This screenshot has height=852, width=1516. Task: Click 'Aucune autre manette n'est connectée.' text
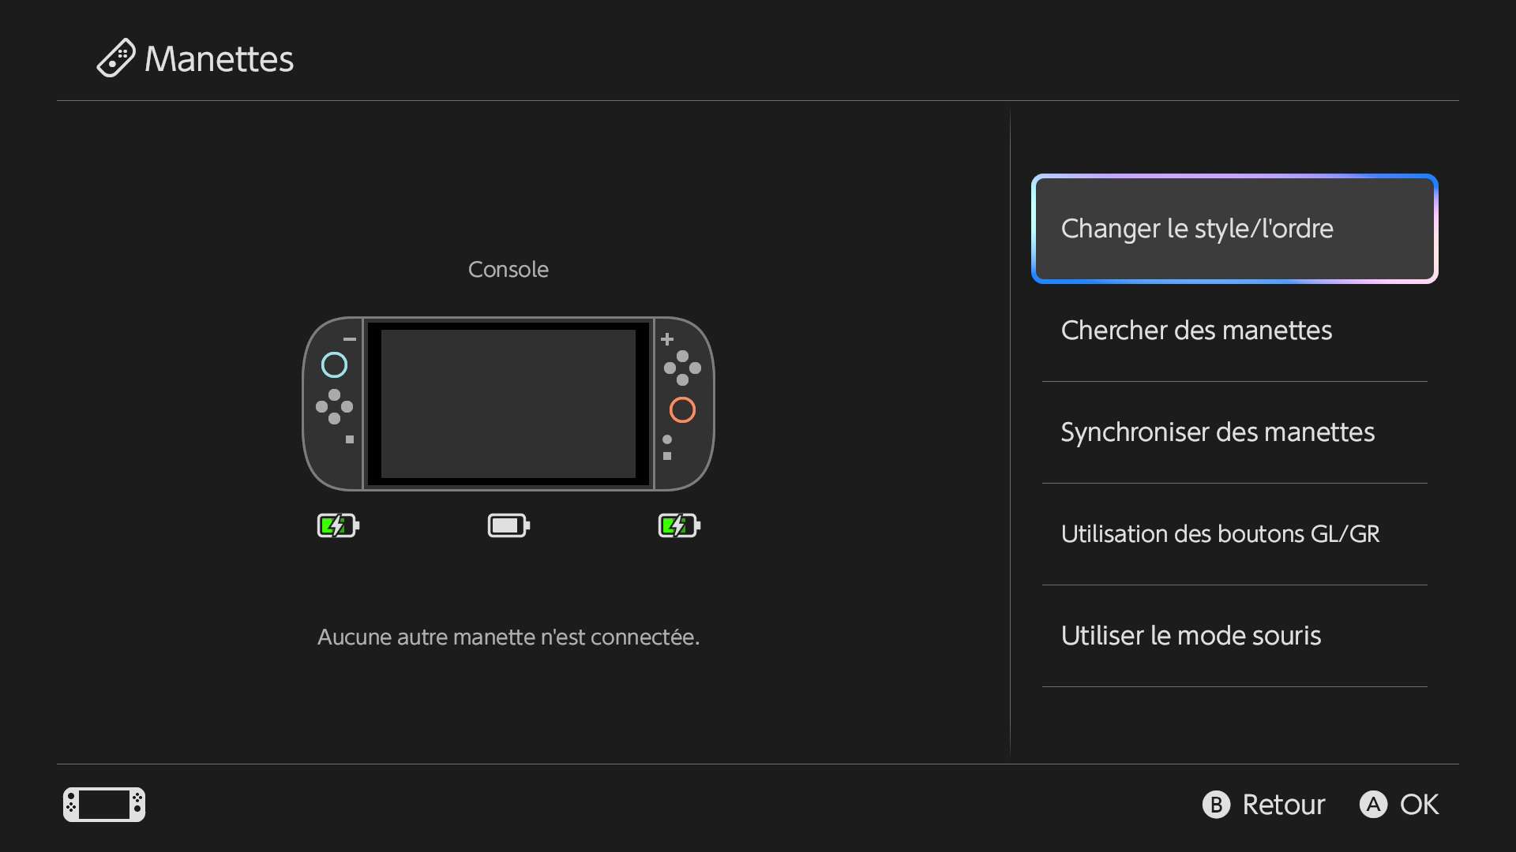[508, 637]
